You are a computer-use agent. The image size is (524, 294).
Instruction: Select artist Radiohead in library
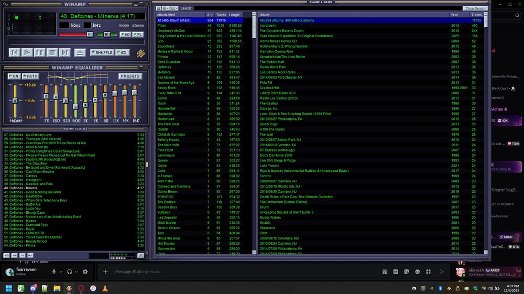[200, 119]
